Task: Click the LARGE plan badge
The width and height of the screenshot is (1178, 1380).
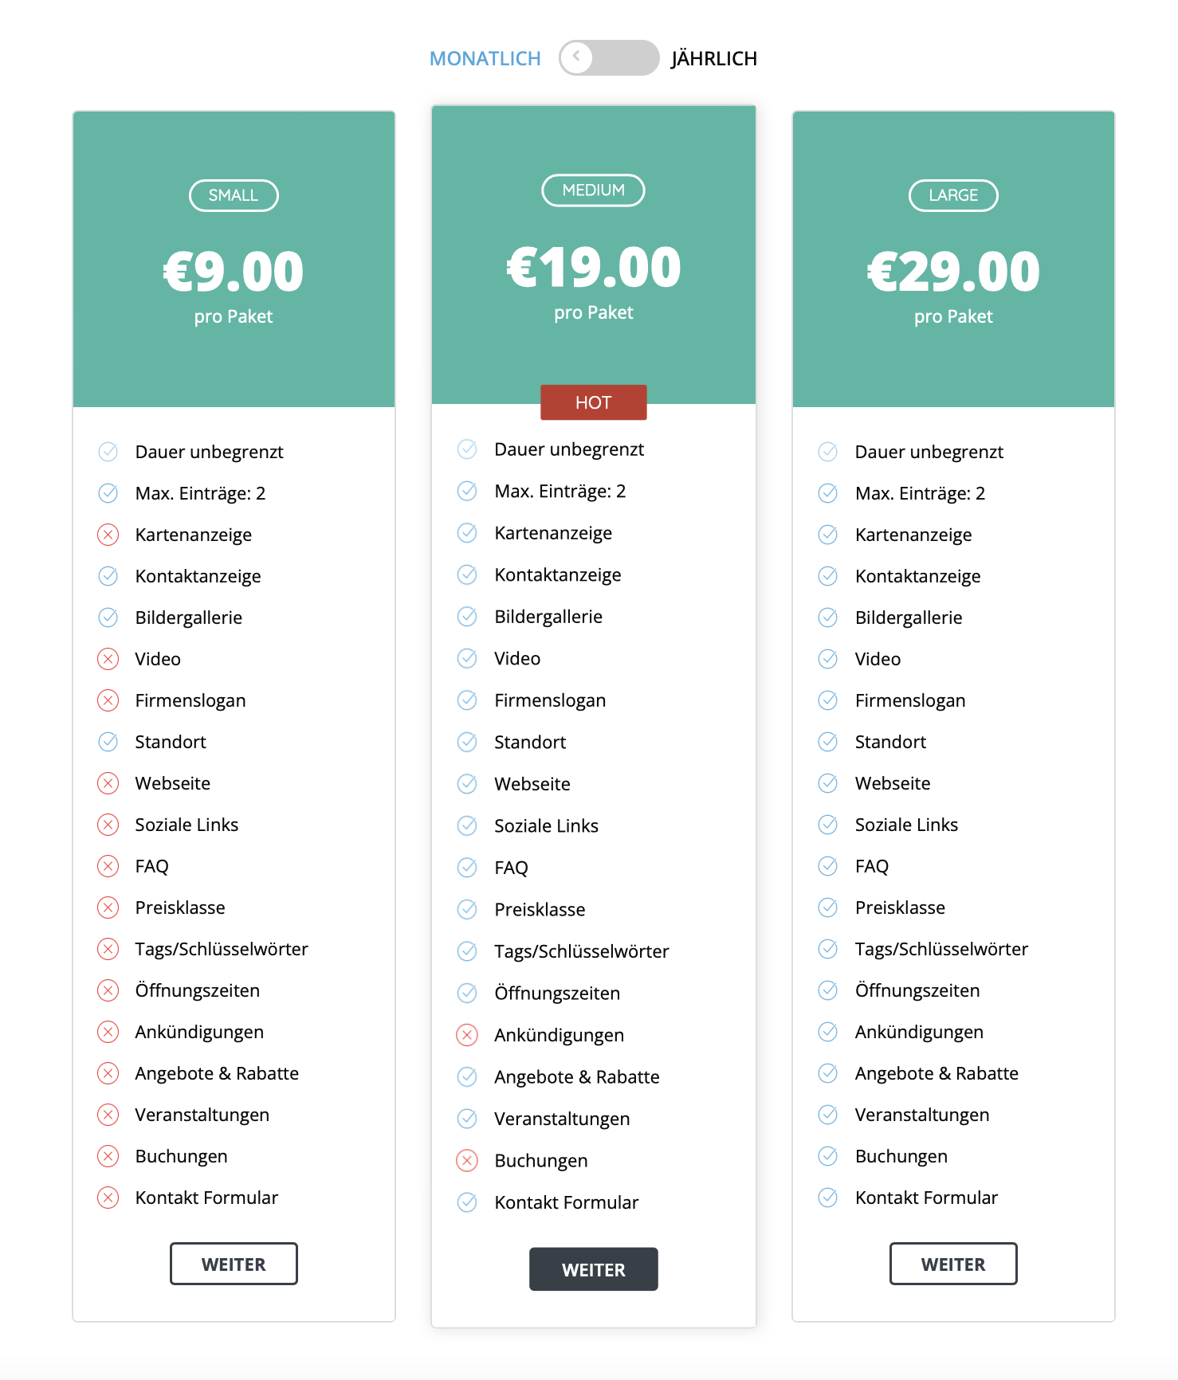Action: point(953,195)
